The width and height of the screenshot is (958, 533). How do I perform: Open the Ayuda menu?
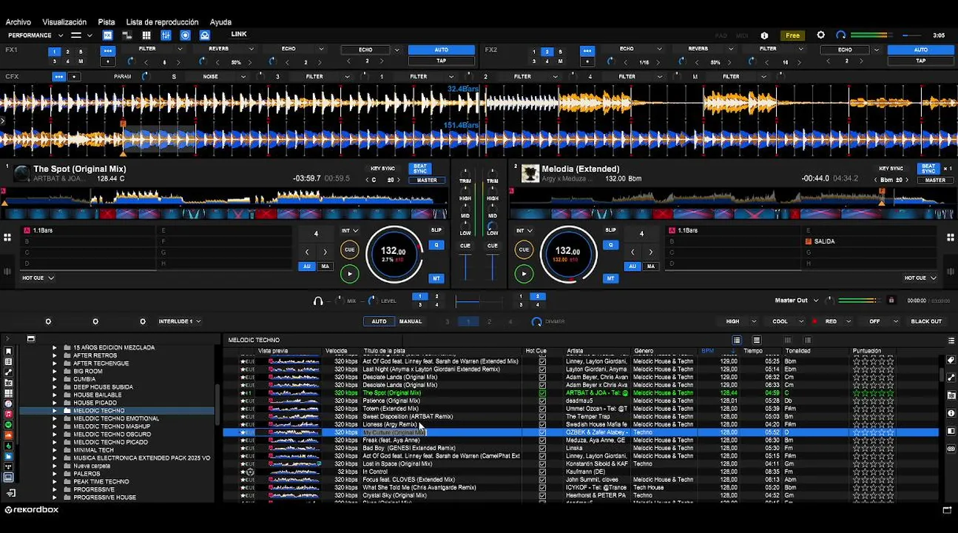pyautogui.click(x=220, y=22)
